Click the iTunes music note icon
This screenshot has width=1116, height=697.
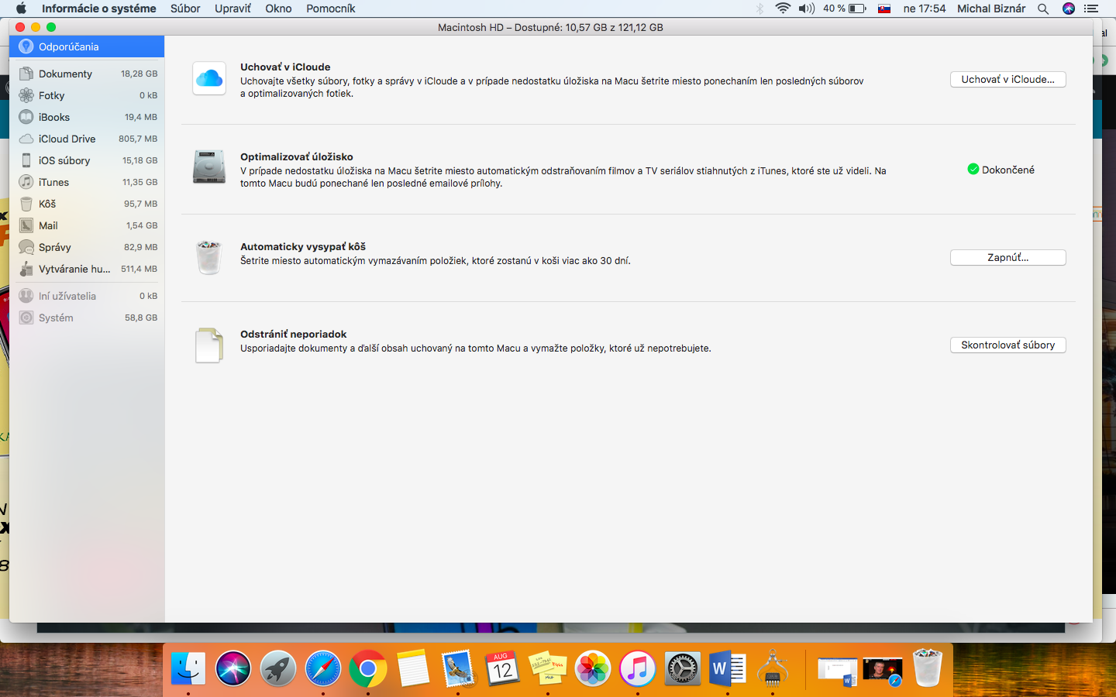click(x=26, y=182)
